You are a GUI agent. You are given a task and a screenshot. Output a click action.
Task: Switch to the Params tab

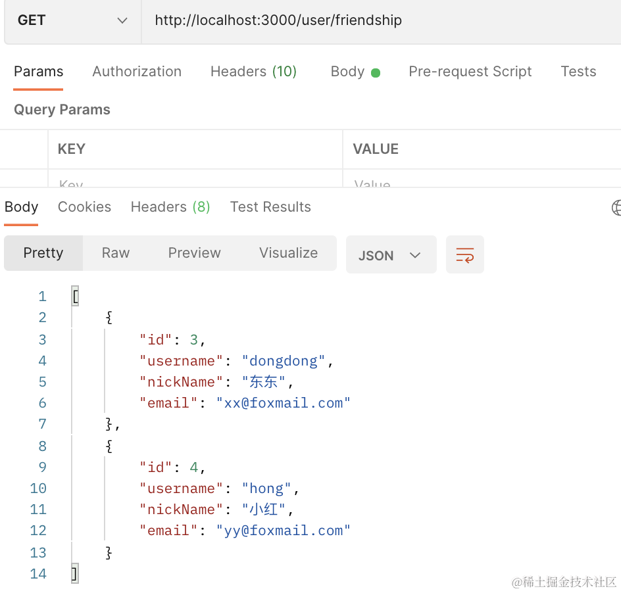pos(39,72)
